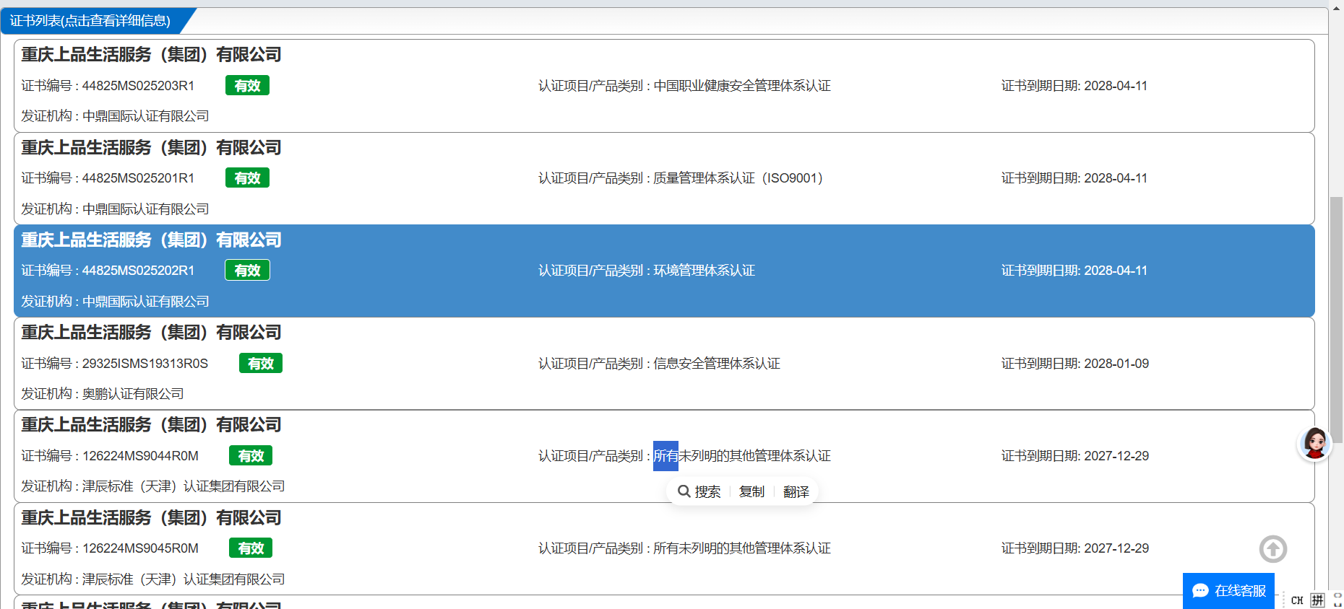1344x609 pixels.
Task: Click expiry date 2028-04-11 of certificate 44825MS025202R1
Action: (x=1116, y=271)
